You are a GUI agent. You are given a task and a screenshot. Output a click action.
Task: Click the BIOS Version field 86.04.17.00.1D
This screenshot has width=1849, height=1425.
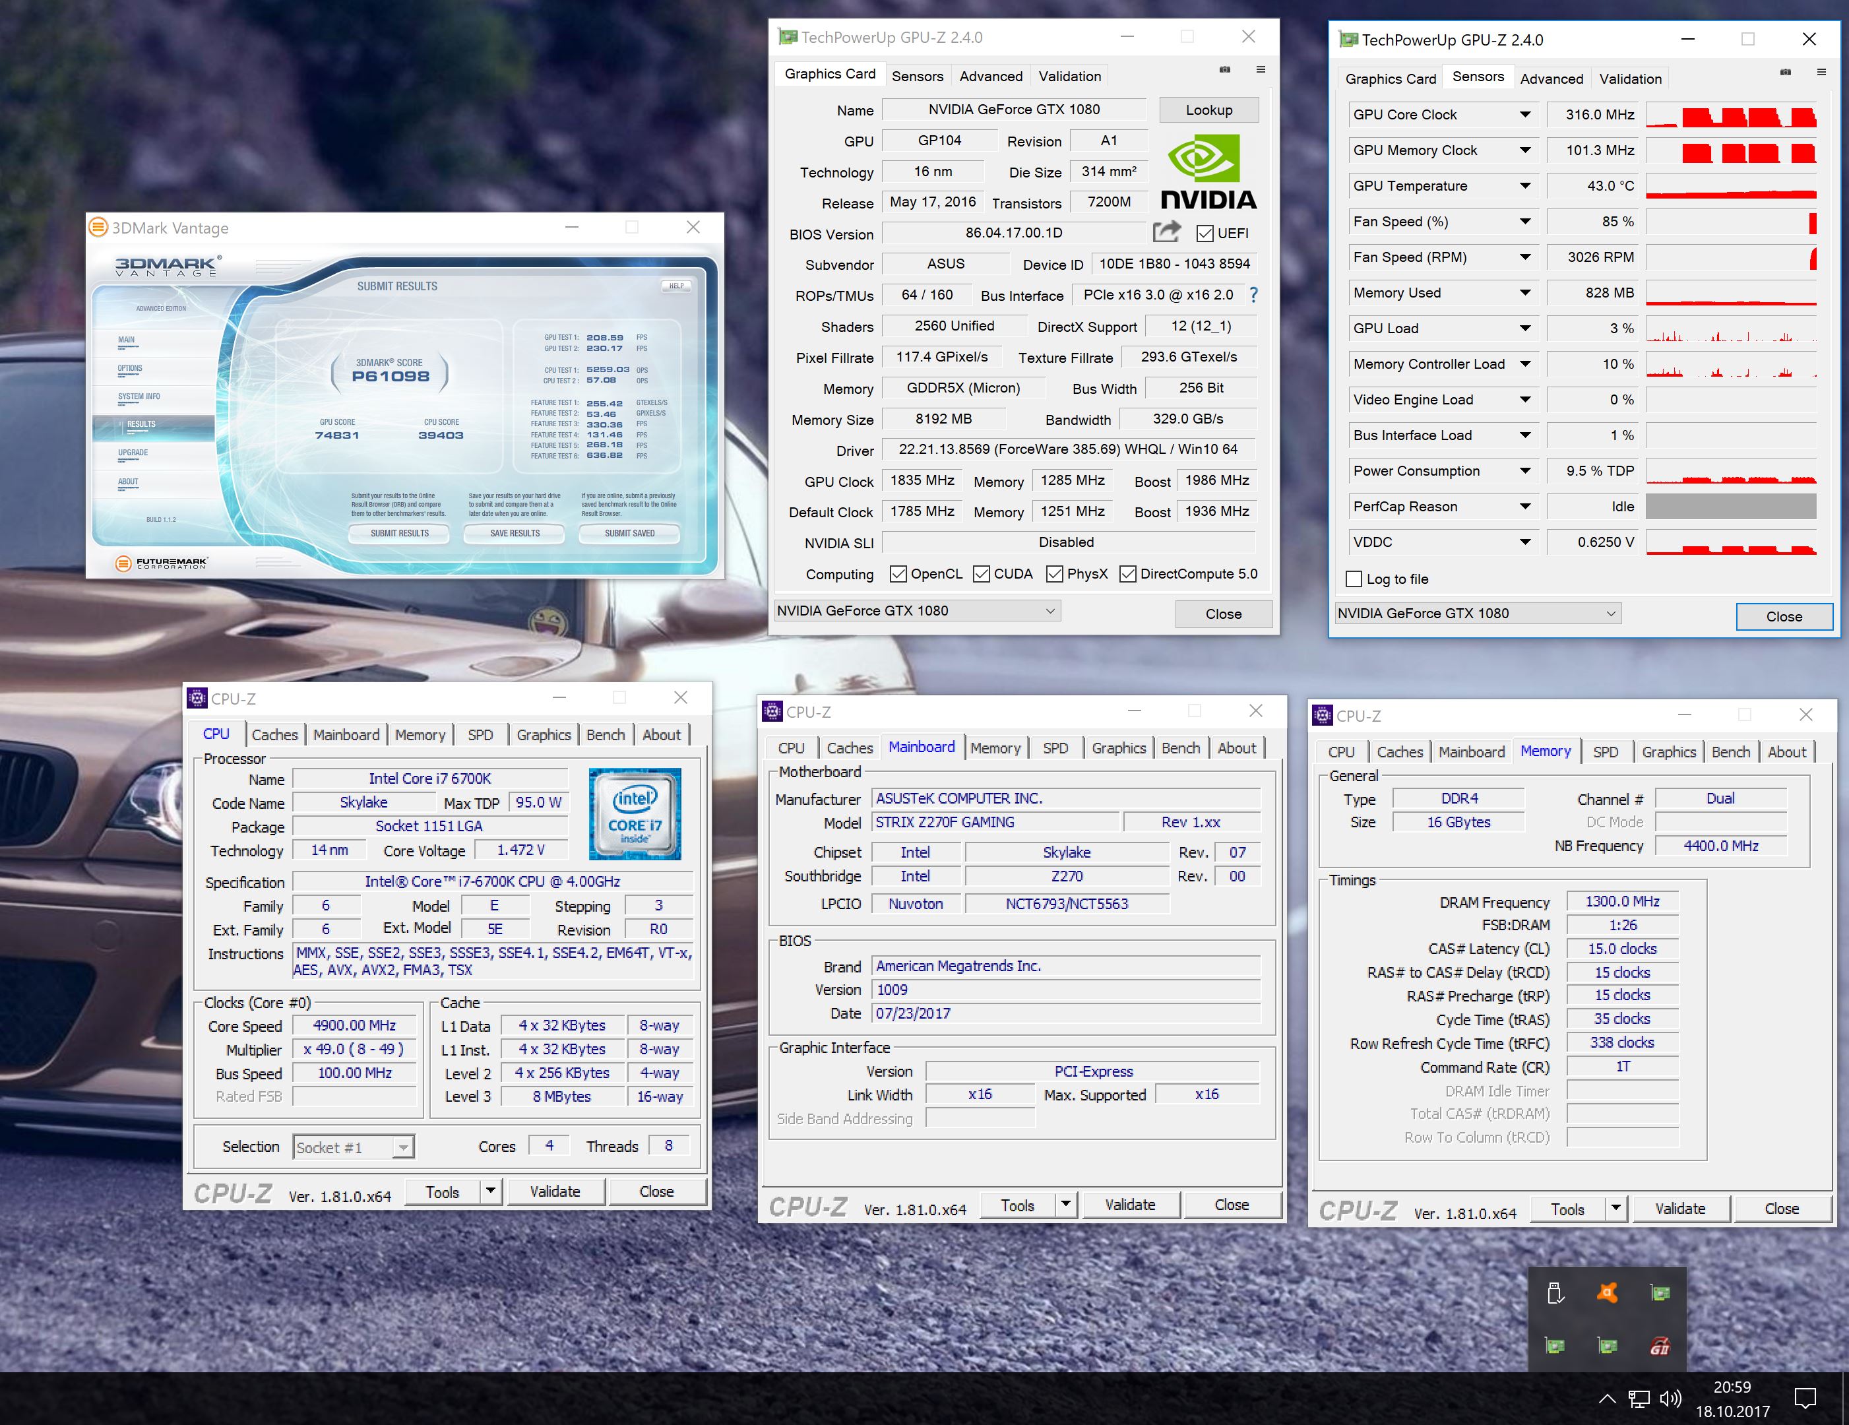(x=1013, y=233)
